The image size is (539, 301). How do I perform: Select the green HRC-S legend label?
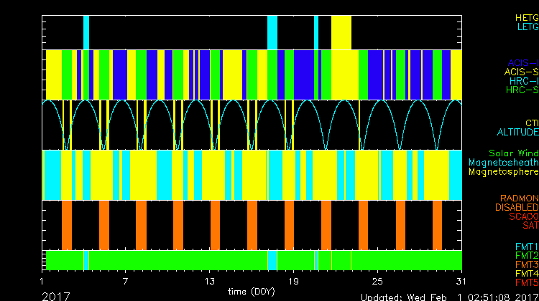click(x=522, y=90)
